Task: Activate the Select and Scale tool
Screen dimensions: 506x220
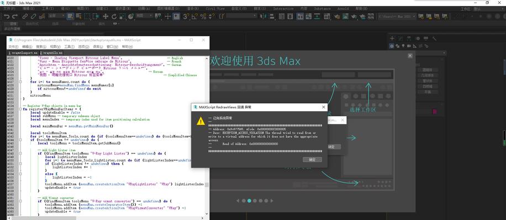Action: [122, 16]
